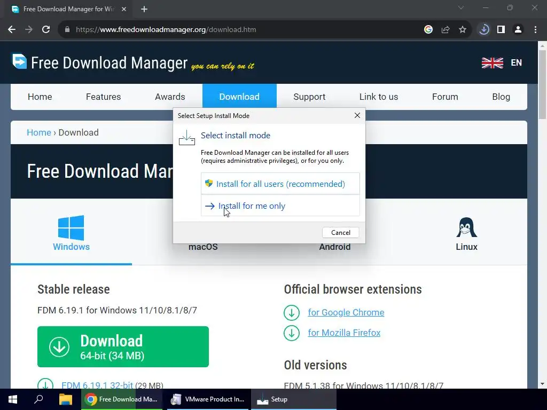Toggle the Chrome side panel icon
The width and height of the screenshot is (547, 410).
(501, 30)
